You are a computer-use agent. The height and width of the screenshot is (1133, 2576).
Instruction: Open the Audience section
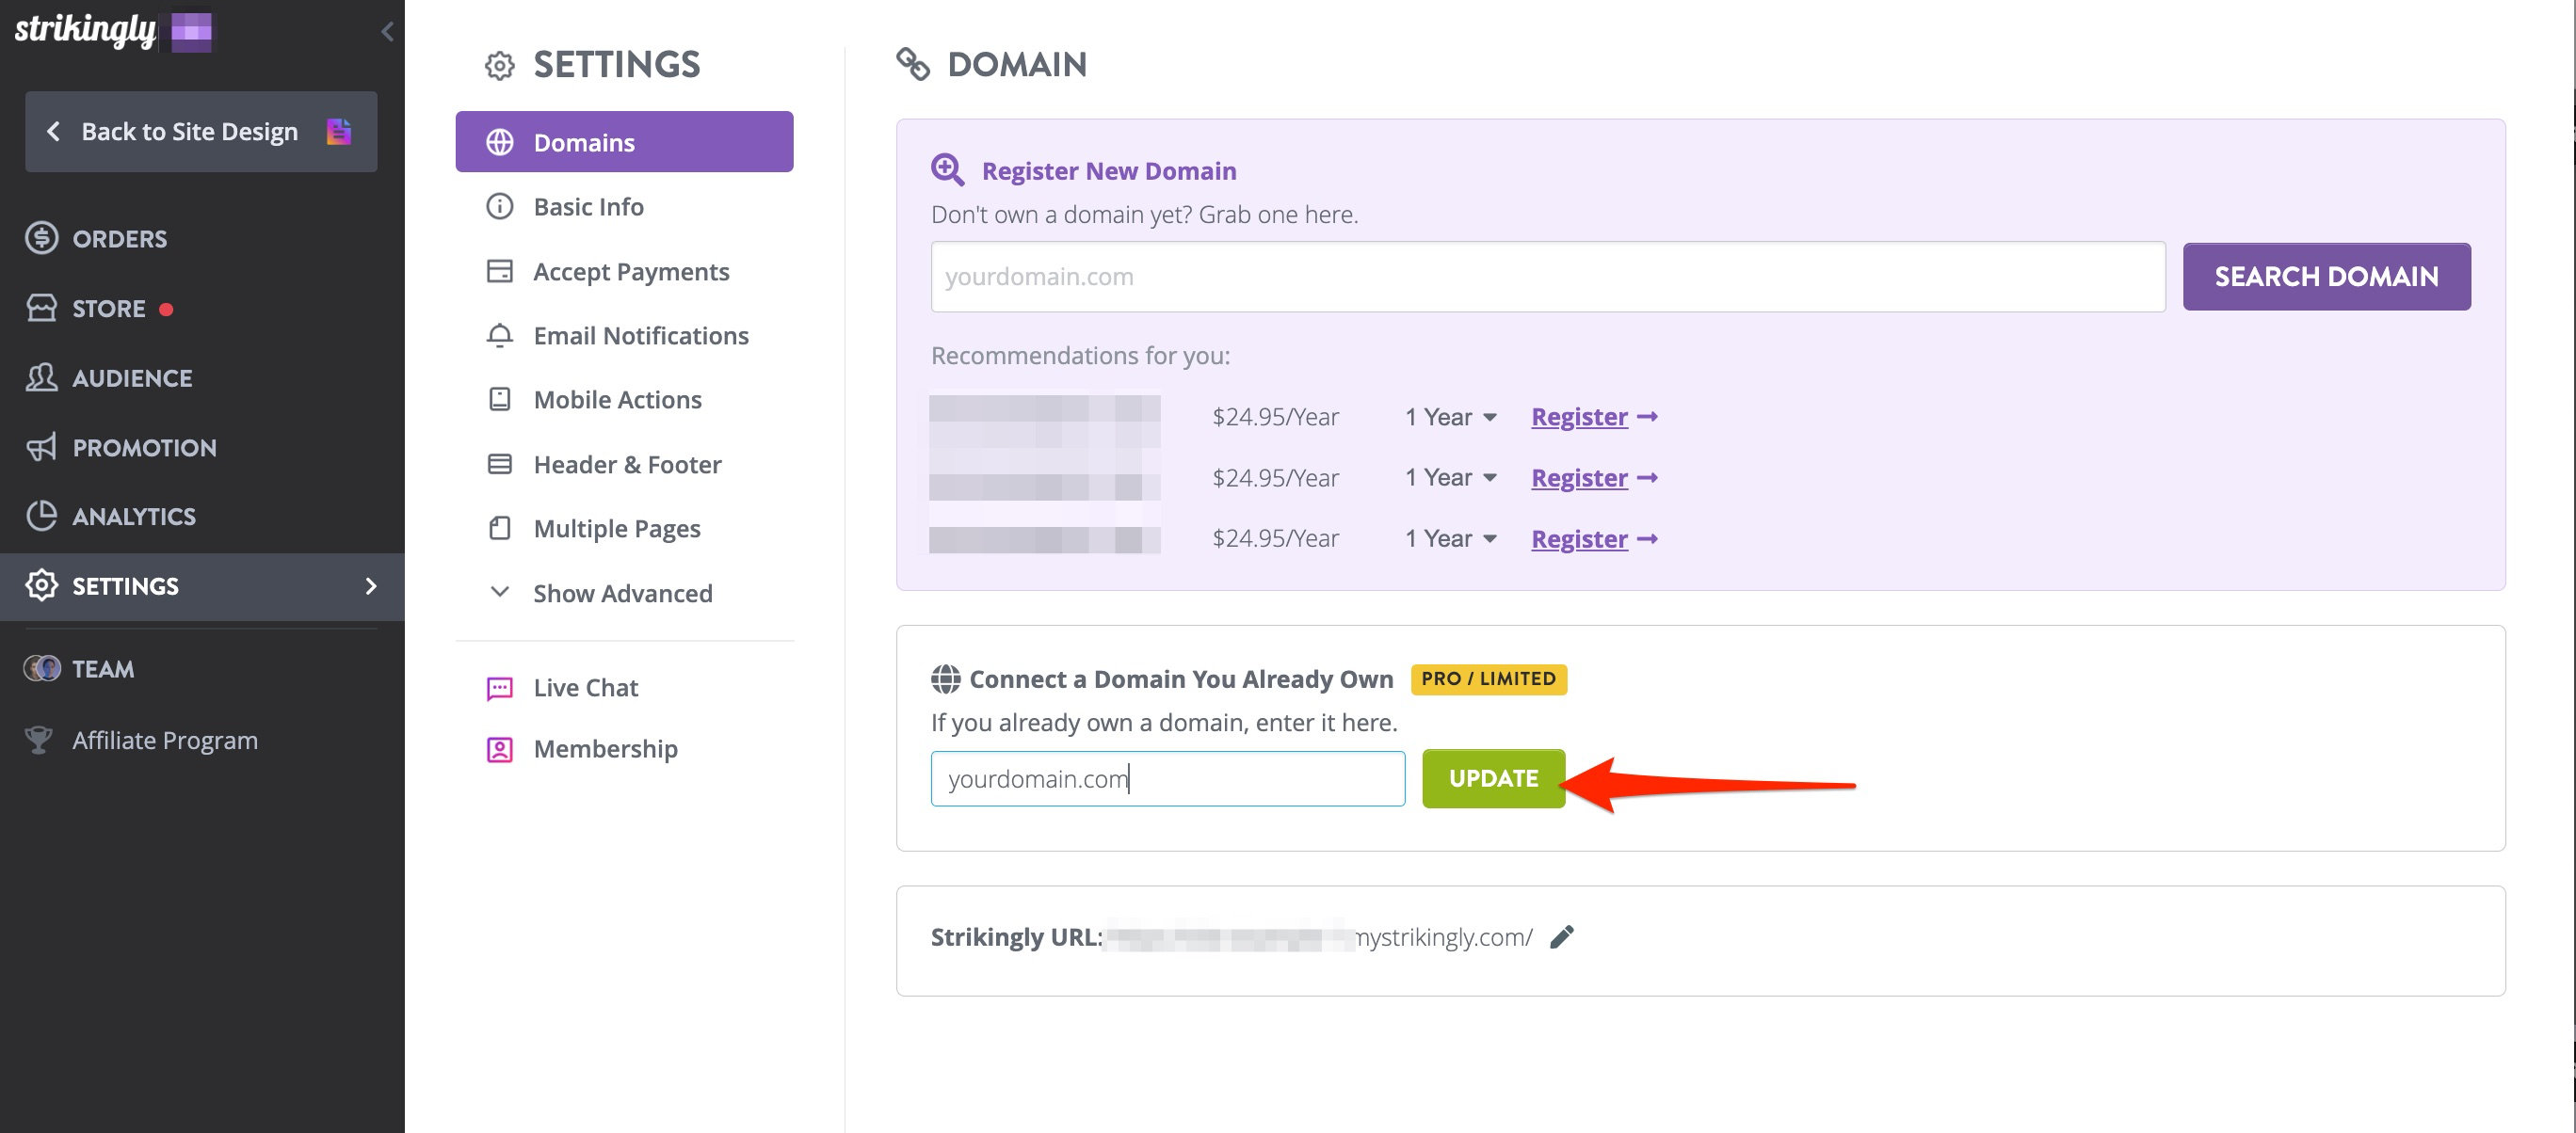[132, 377]
